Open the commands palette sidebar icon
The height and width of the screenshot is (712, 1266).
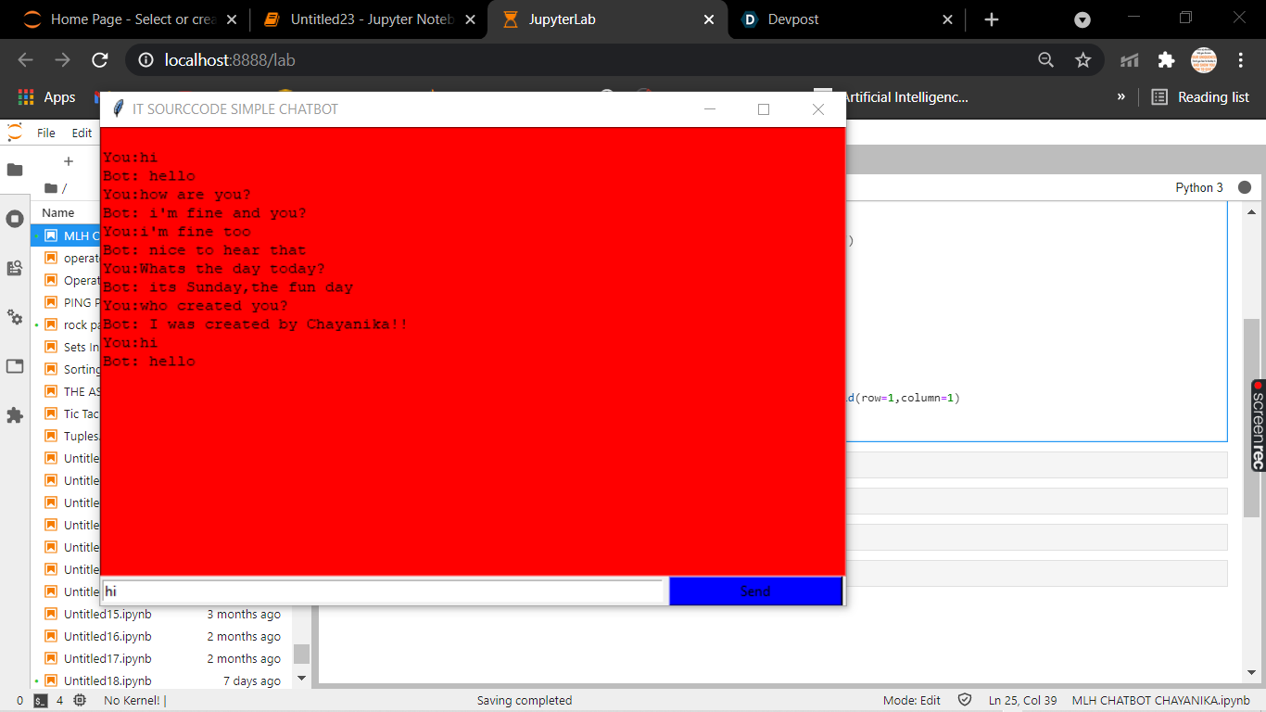coord(15,268)
